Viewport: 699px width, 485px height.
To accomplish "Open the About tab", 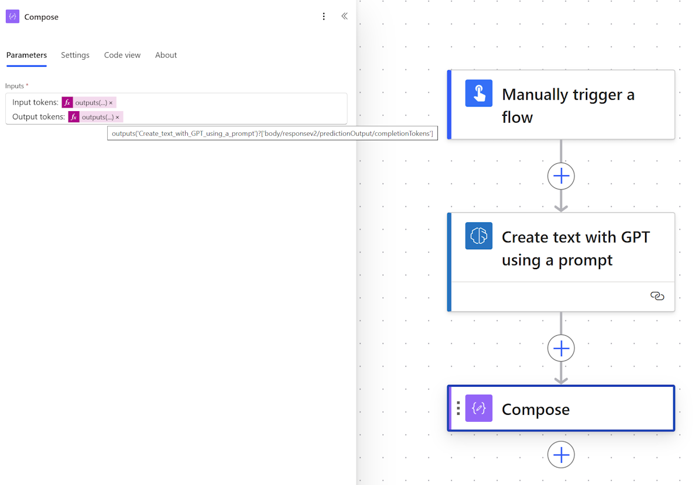I will click(166, 55).
